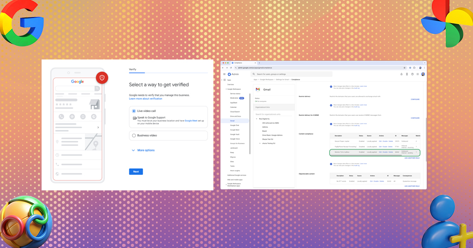This screenshot has width=473, height=248.
Task: Click the Verify step tab
Action: tap(133, 70)
